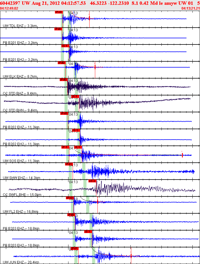
Task: Click the latitude value 46.3223
Action: [x=99, y=3]
